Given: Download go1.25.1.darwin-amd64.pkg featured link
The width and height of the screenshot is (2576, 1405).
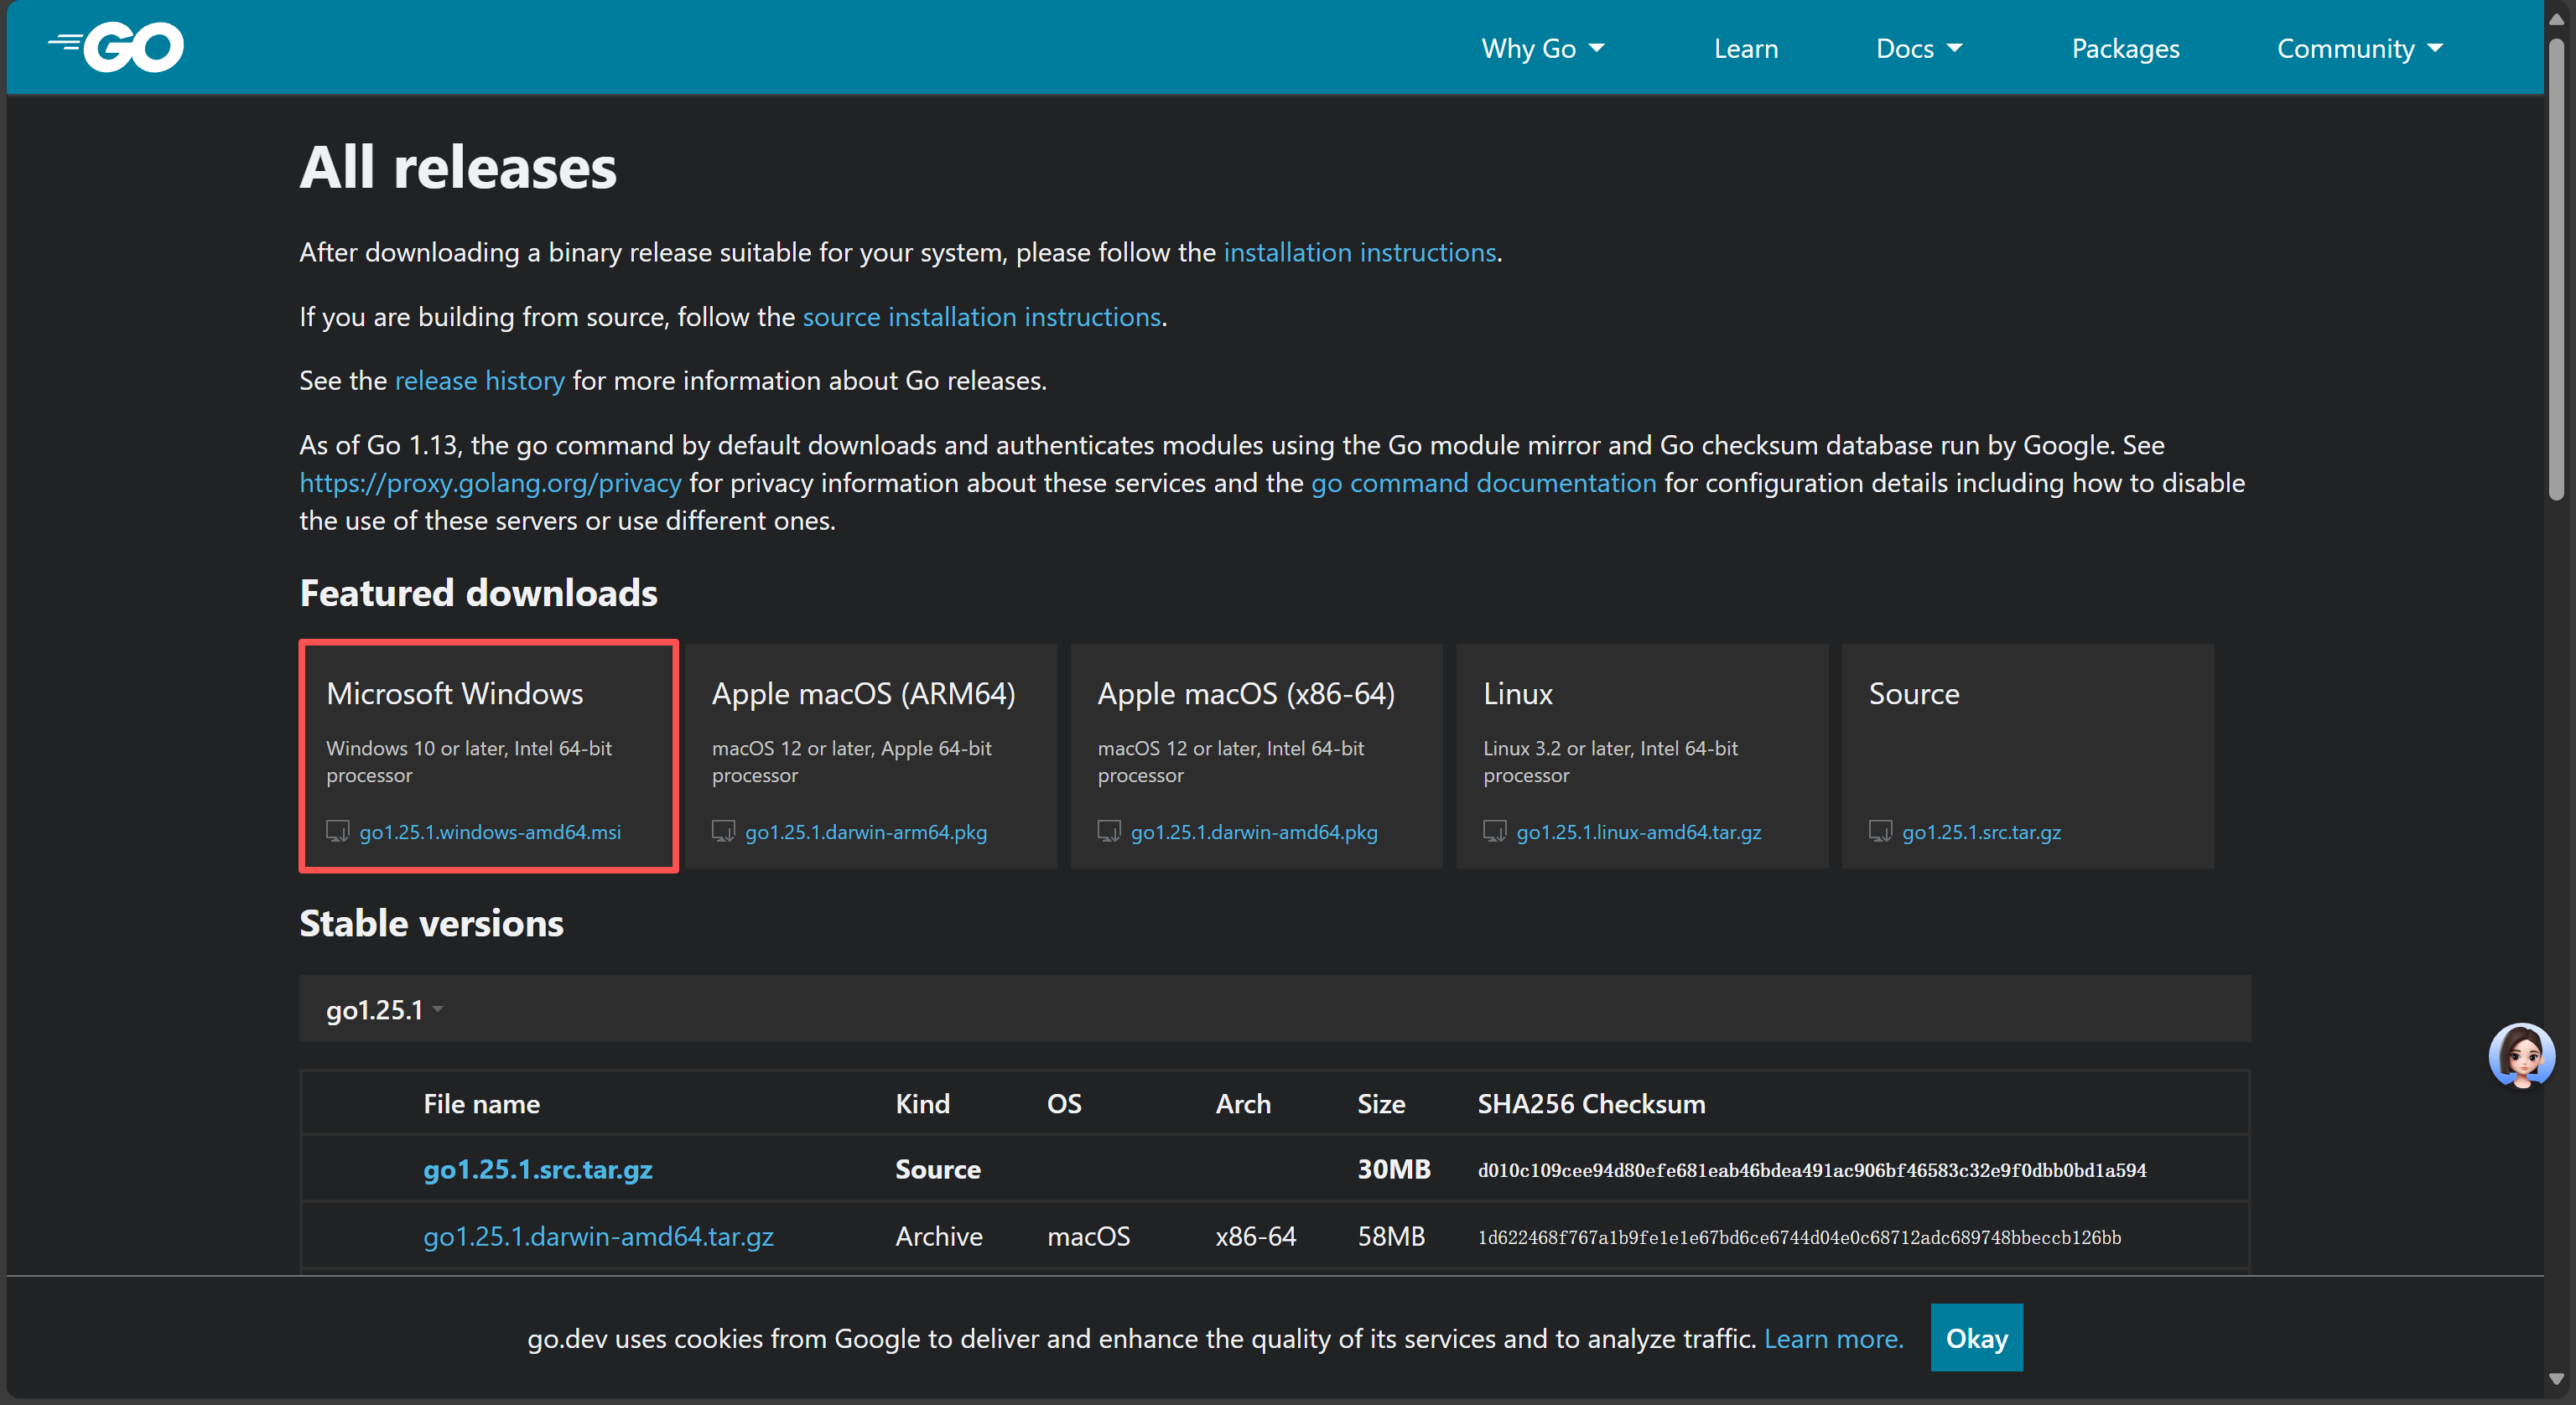Looking at the screenshot, I should pos(1254,832).
